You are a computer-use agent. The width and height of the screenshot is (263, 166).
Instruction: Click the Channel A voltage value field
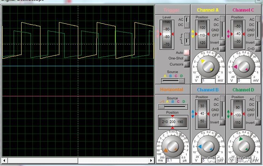pos(208,81)
